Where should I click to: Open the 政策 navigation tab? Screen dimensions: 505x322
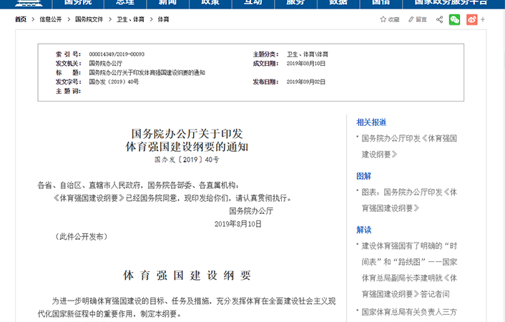click(210, 2)
